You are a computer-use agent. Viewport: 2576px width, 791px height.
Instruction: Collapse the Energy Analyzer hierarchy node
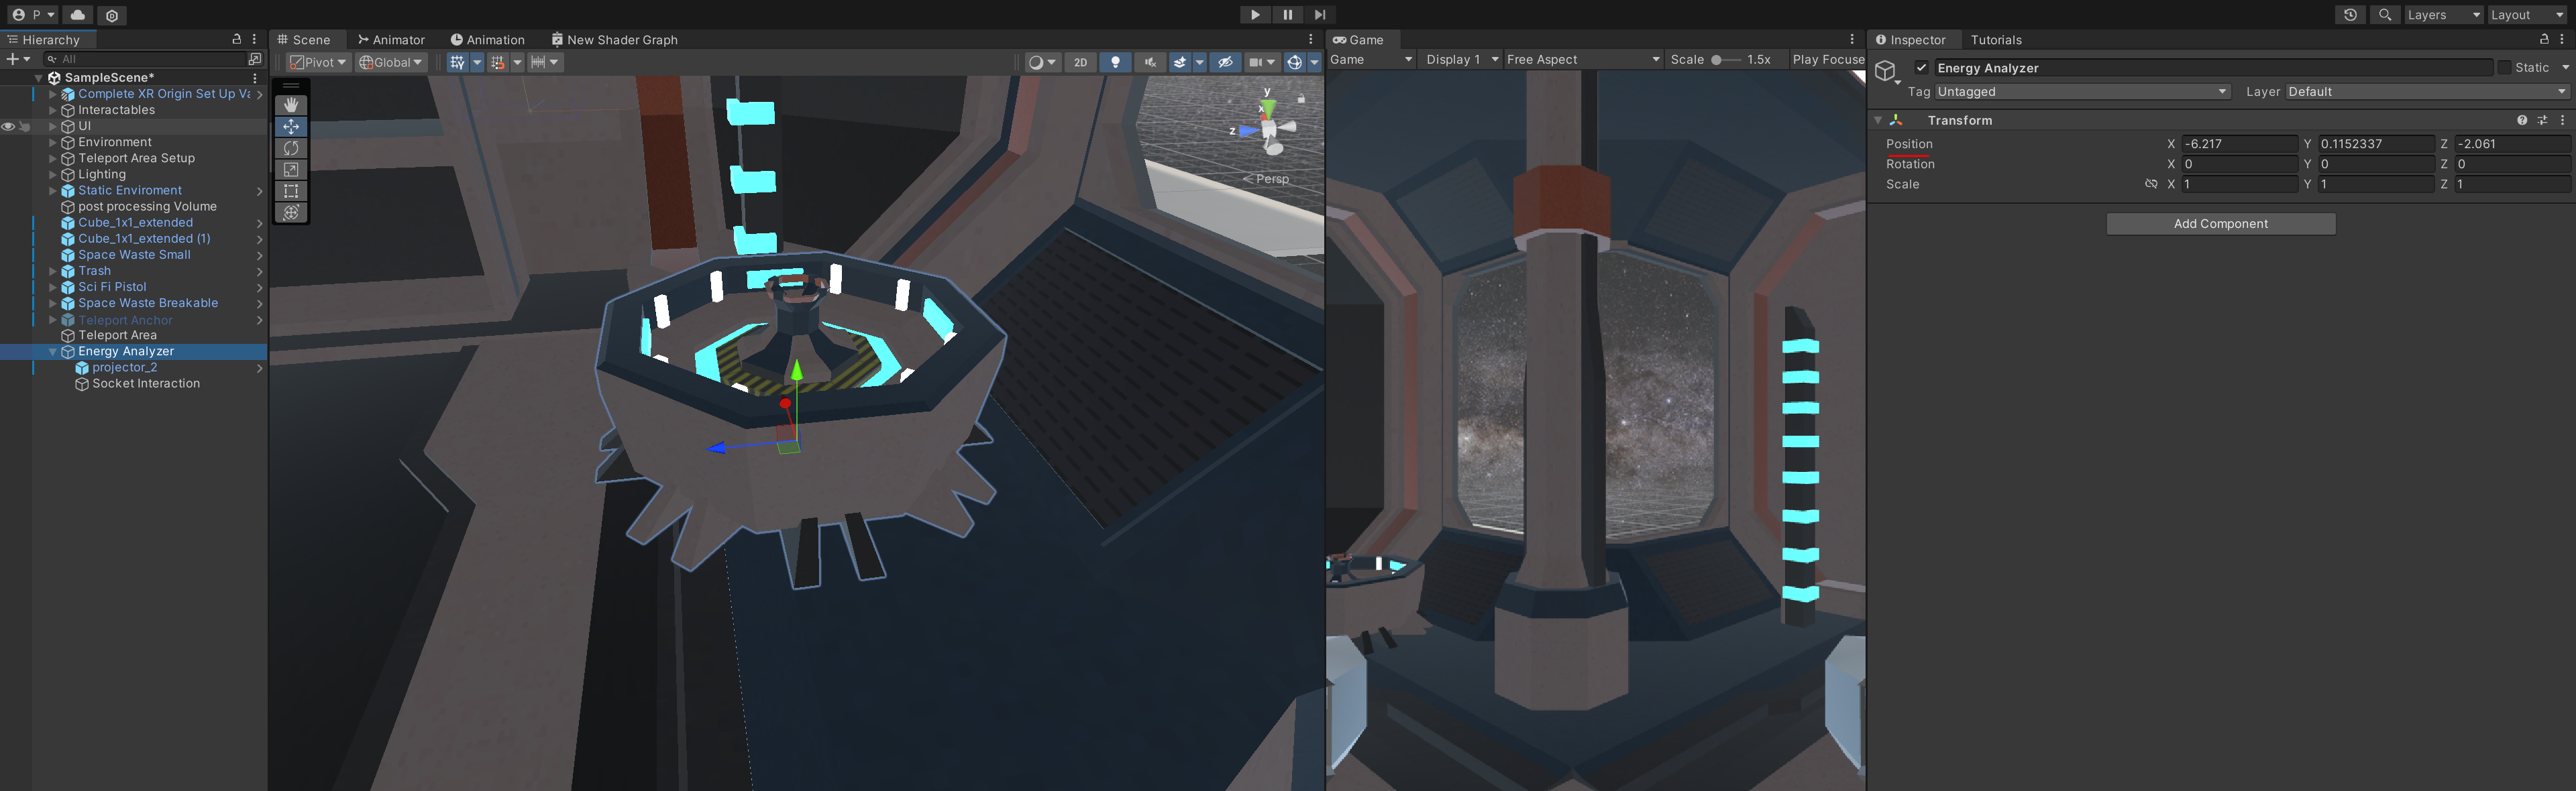coord(53,351)
